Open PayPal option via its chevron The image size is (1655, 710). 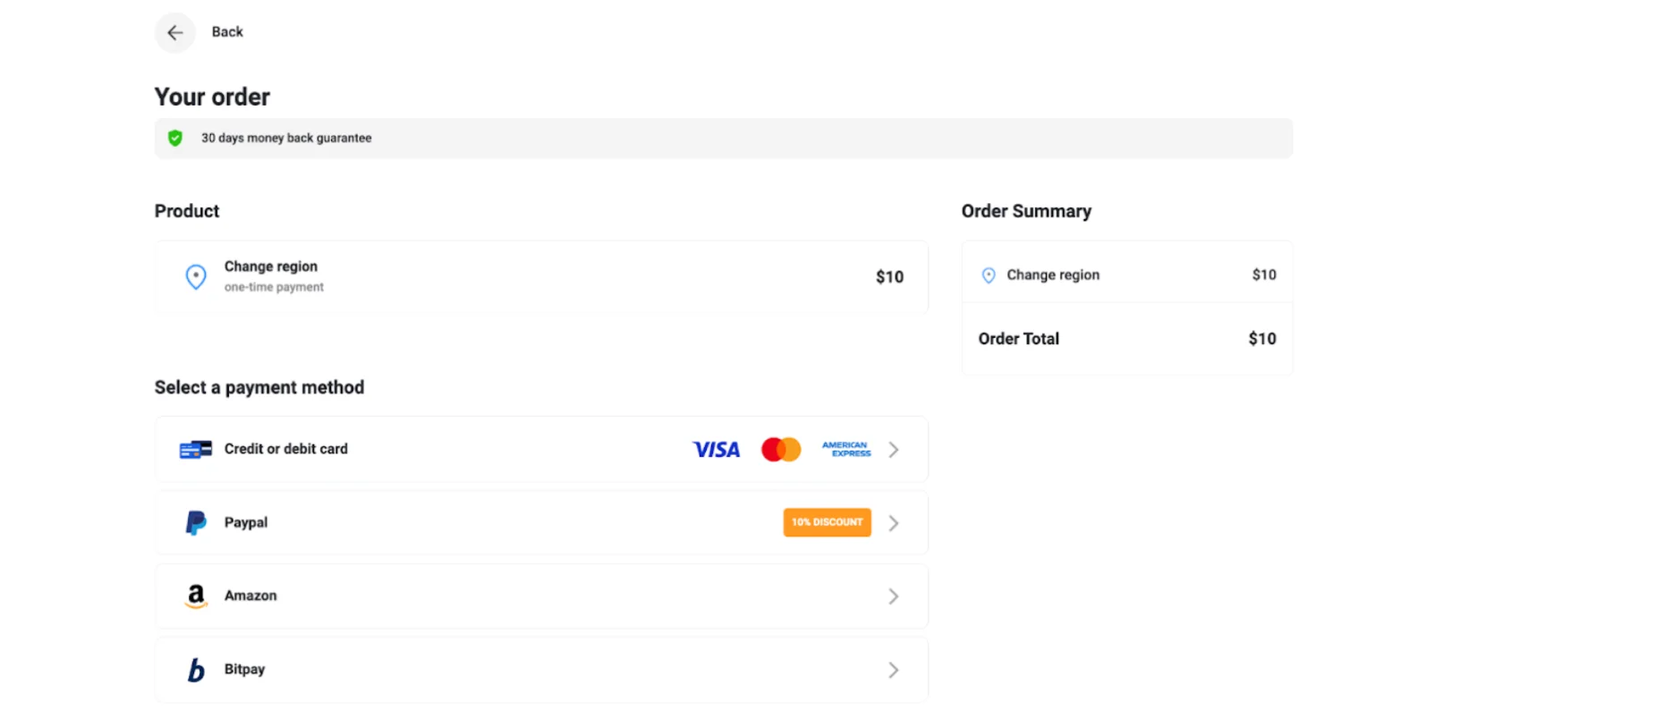point(894,523)
